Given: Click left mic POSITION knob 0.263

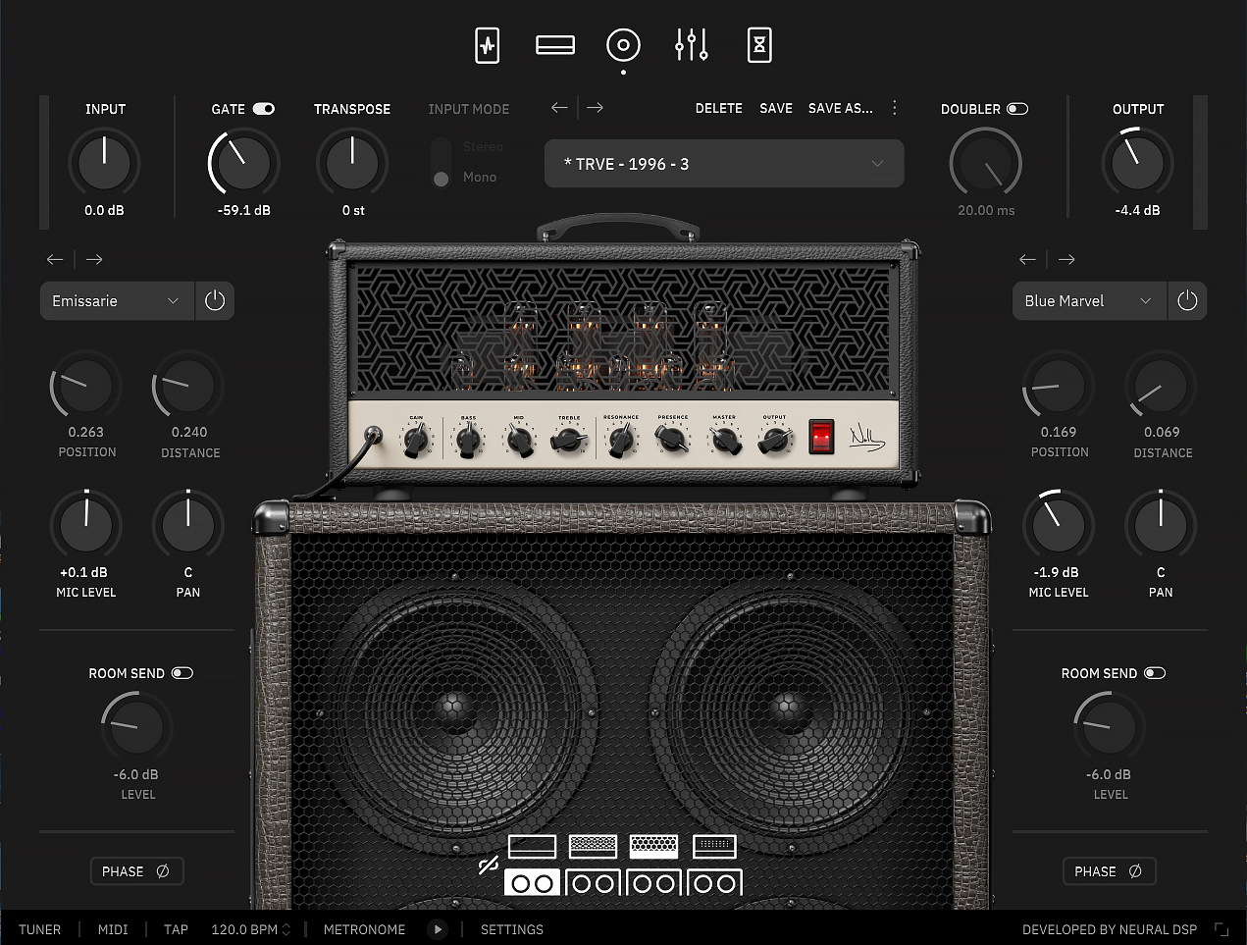Looking at the screenshot, I should [x=86, y=387].
